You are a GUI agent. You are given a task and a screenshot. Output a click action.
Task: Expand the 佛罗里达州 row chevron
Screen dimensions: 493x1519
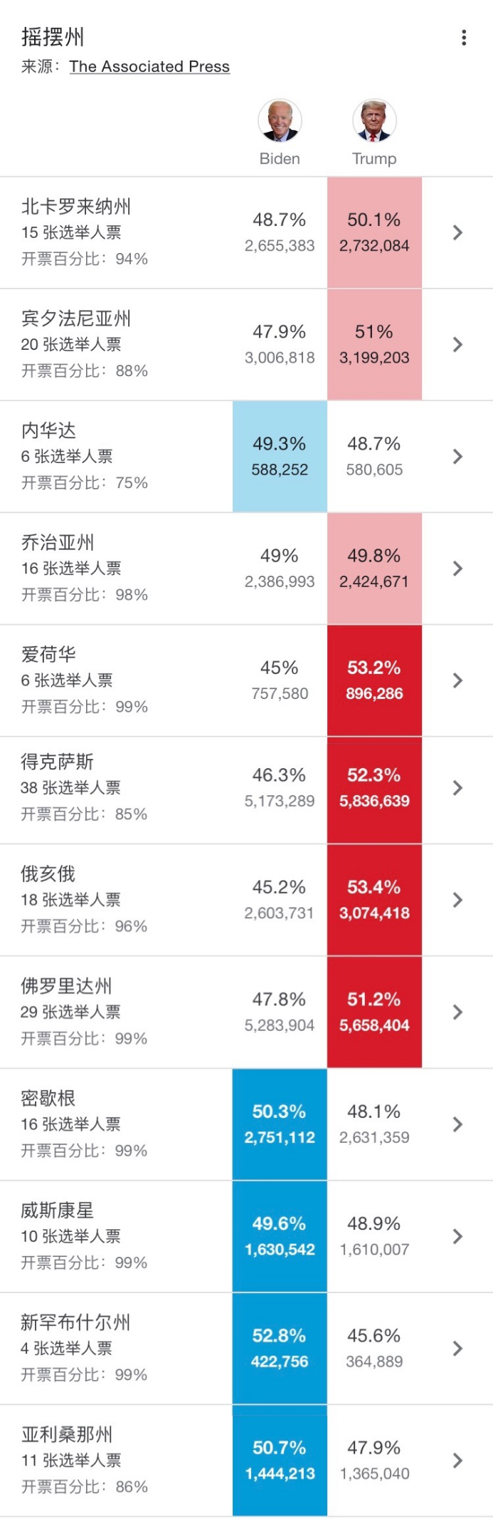point(457,1012)
